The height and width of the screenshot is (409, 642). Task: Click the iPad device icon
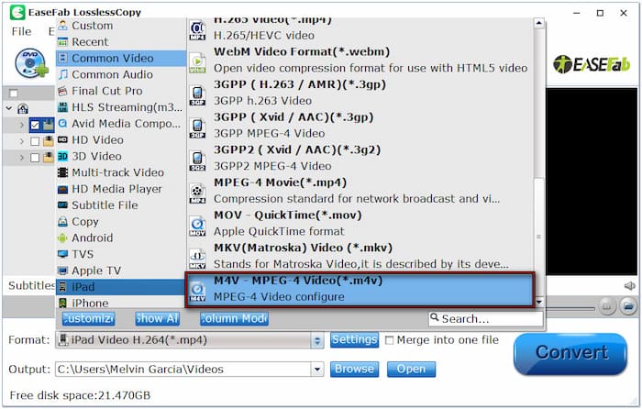[x=62, y=287]
